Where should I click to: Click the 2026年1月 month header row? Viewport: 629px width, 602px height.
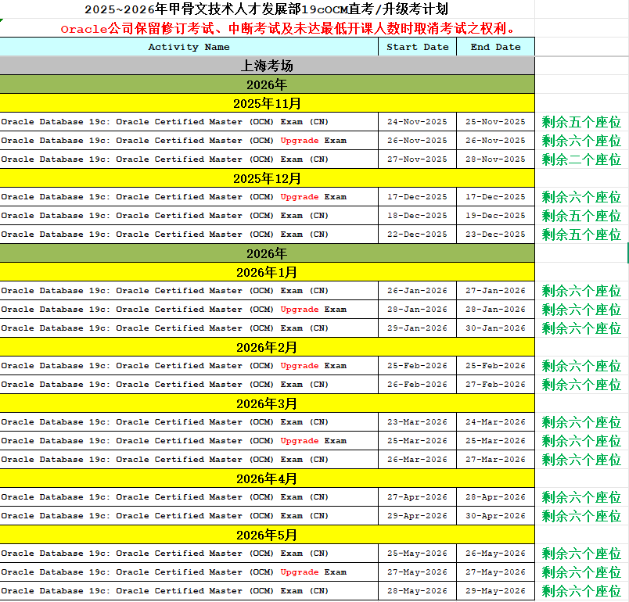pyautogui.click(x=267, y=272)
